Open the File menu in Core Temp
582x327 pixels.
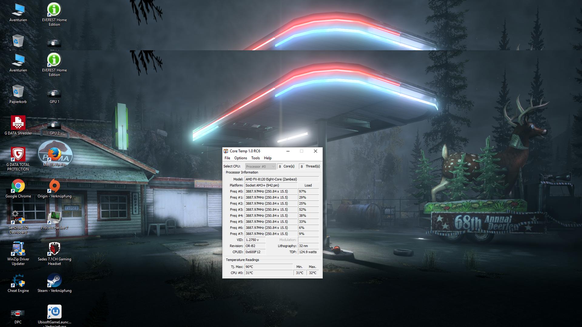pos(227,158)
